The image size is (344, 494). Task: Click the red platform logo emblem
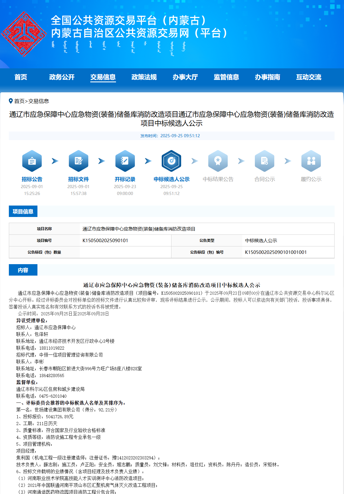(24, 34)
